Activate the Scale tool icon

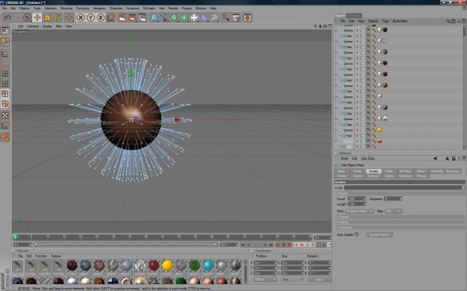(47, 18)
